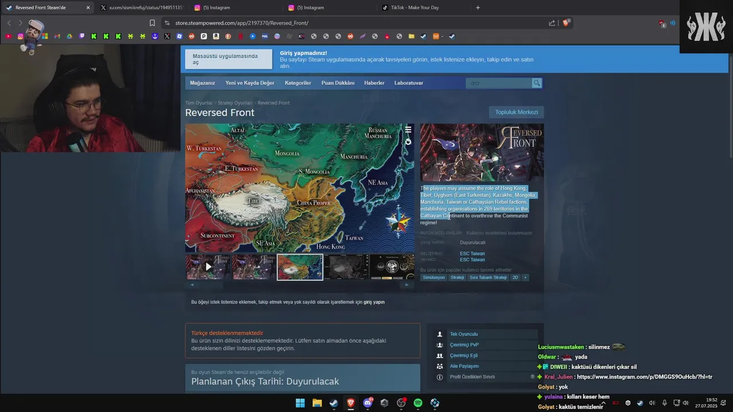Open site information icon beside the URL
Image resolution: width=733 pixels, height=412 pixels.
click(x=167, y=23)
